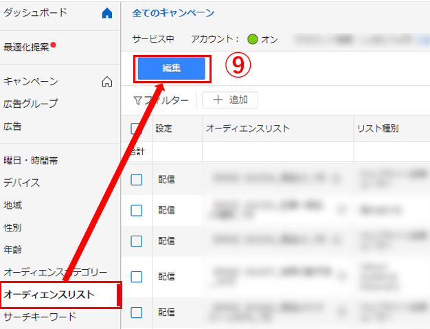Check the third 配信 row checkbox
Screen dimensions: 430x329
coord(137,240)
